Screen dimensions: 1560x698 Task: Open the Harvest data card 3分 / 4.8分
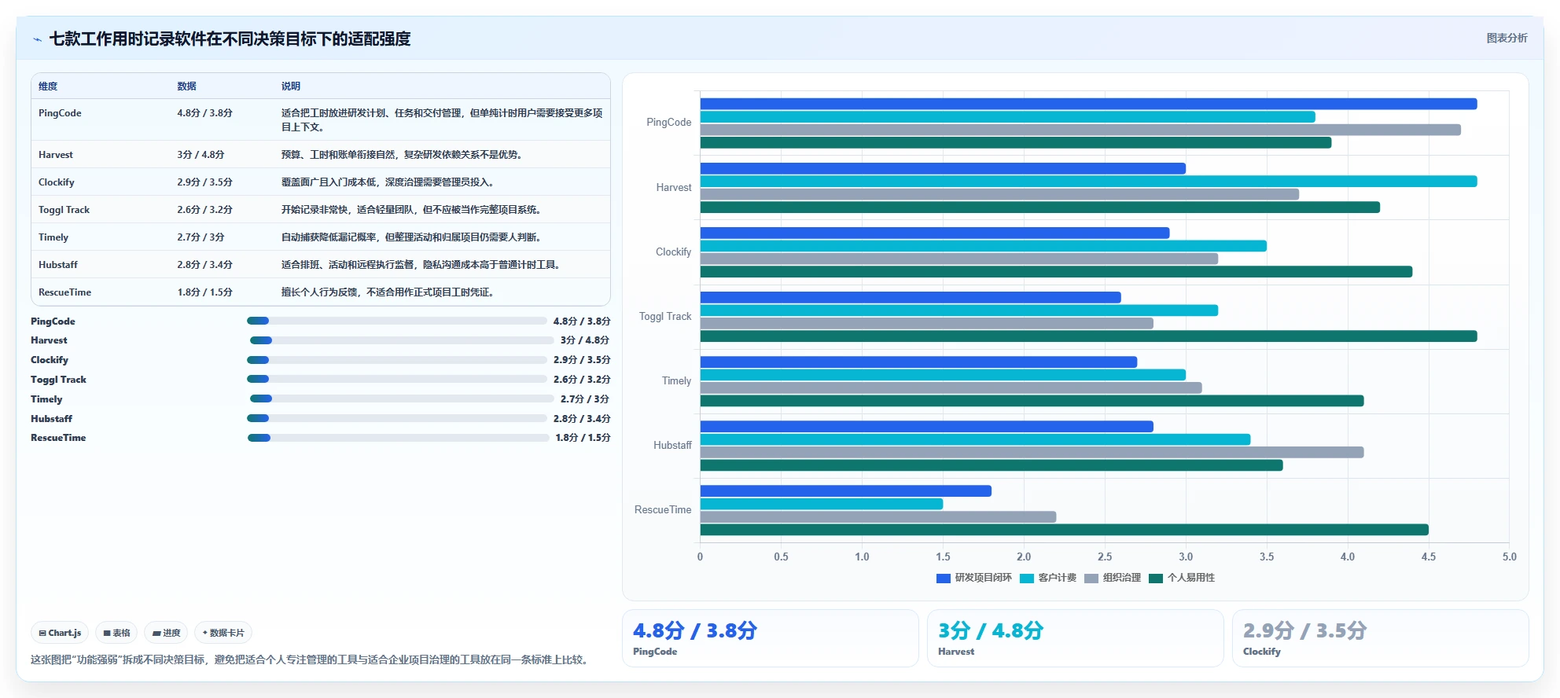tap(1075, 638)
